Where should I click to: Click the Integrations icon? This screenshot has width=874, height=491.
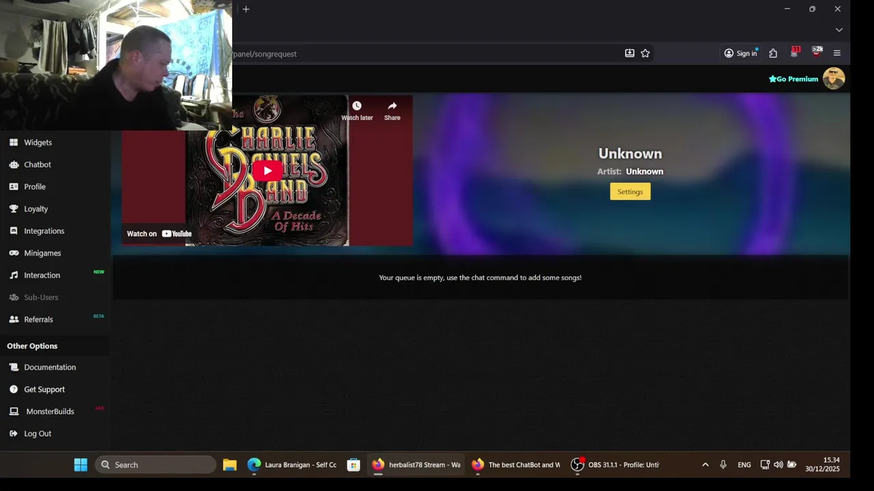tap(14, 231)
